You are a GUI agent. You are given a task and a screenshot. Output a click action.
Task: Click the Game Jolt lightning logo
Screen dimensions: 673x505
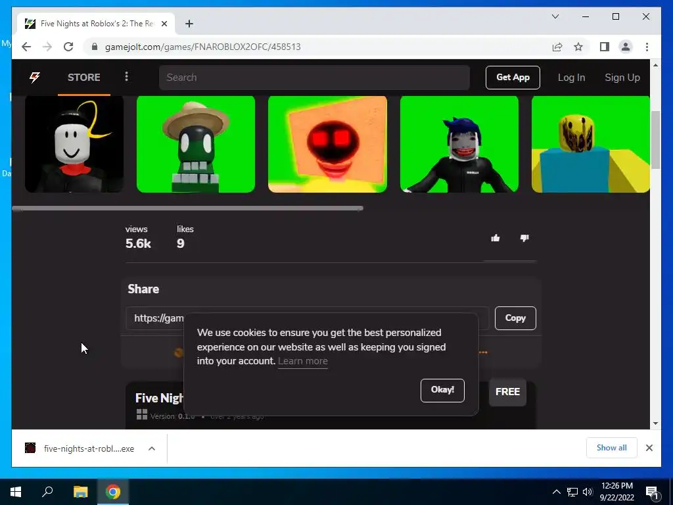pos(35,78)
